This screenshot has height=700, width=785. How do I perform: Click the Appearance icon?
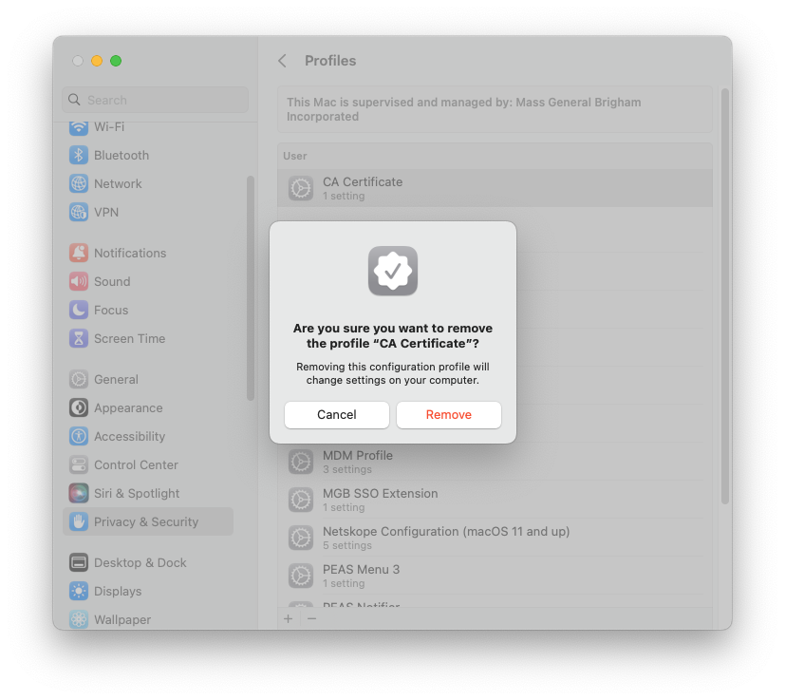click(79, 407)
